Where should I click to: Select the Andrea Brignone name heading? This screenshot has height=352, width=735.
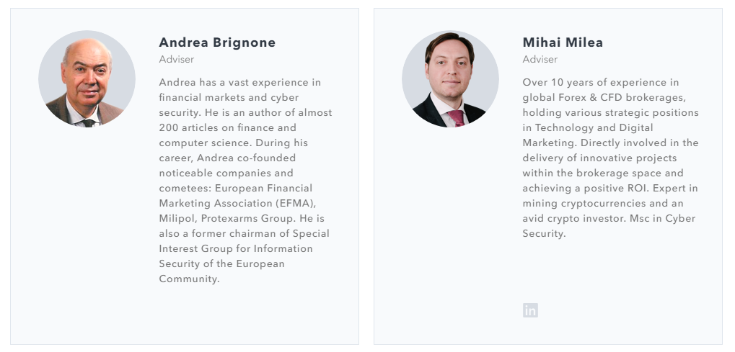pos(217,42)
